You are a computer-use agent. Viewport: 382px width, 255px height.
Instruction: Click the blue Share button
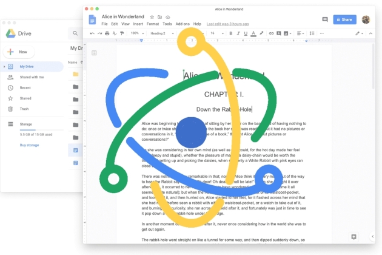click(x=345, y=19)
